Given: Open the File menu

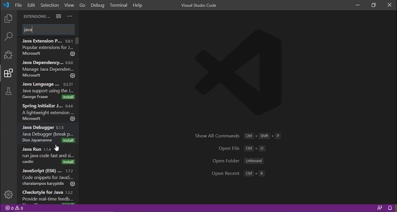Looking at the screenshot, I should click(18, 5).
